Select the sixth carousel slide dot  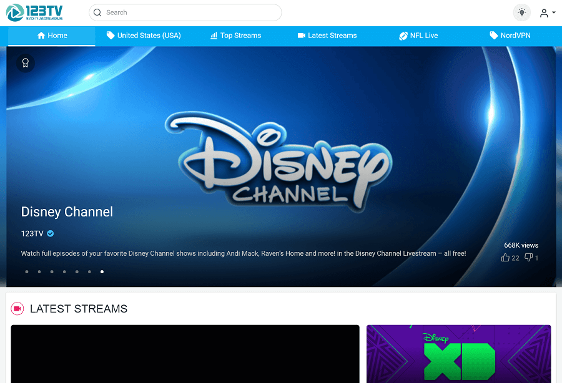89,272
